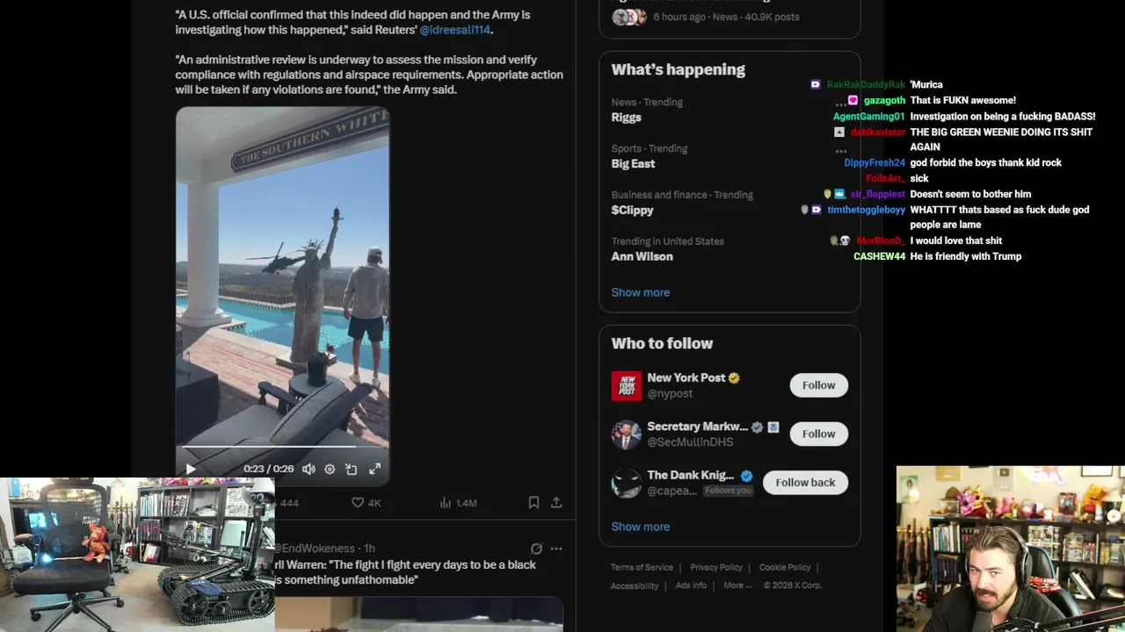Mute the video with the speaker icon
Image resolution: width=1125 pixels, height=632 pixels.
[x=308, y=470]
